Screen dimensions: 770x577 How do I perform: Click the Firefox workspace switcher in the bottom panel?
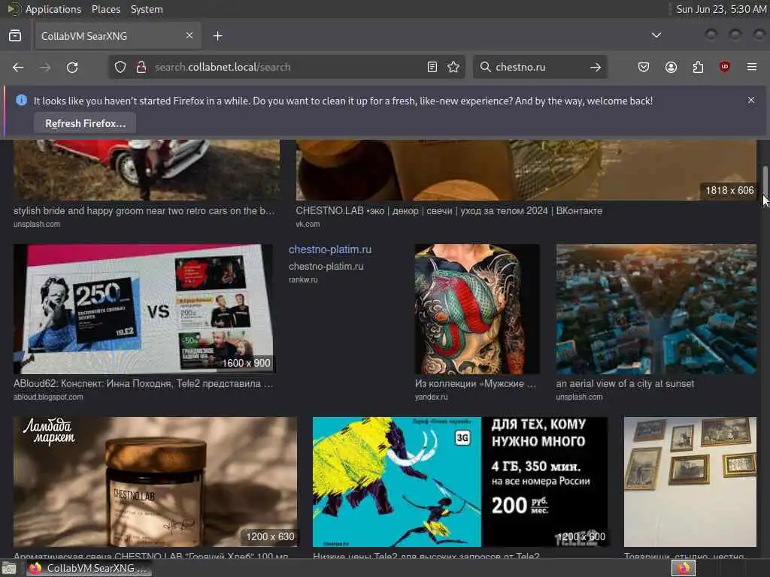(x=683, y=568)
